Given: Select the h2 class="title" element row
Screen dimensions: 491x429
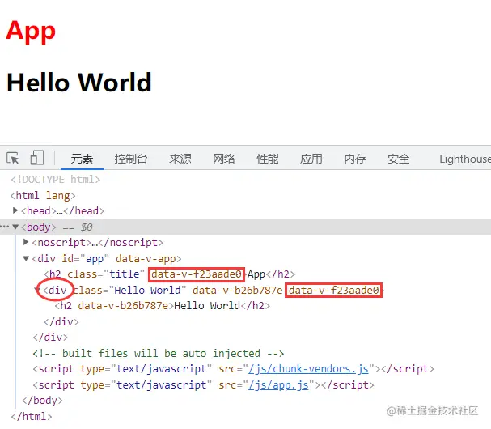Looking at the screenshot, I should pyautogui.click(x=169, y=274).
